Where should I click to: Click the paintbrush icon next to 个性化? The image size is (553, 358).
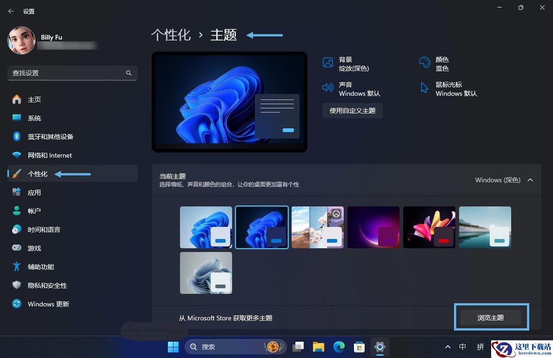pos(17,174)
